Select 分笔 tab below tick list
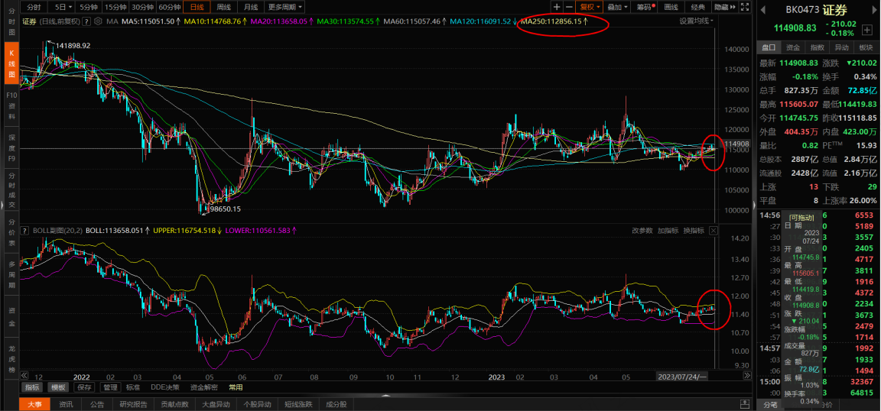This screenshot has width=881, height=411. tap(770, 404)
